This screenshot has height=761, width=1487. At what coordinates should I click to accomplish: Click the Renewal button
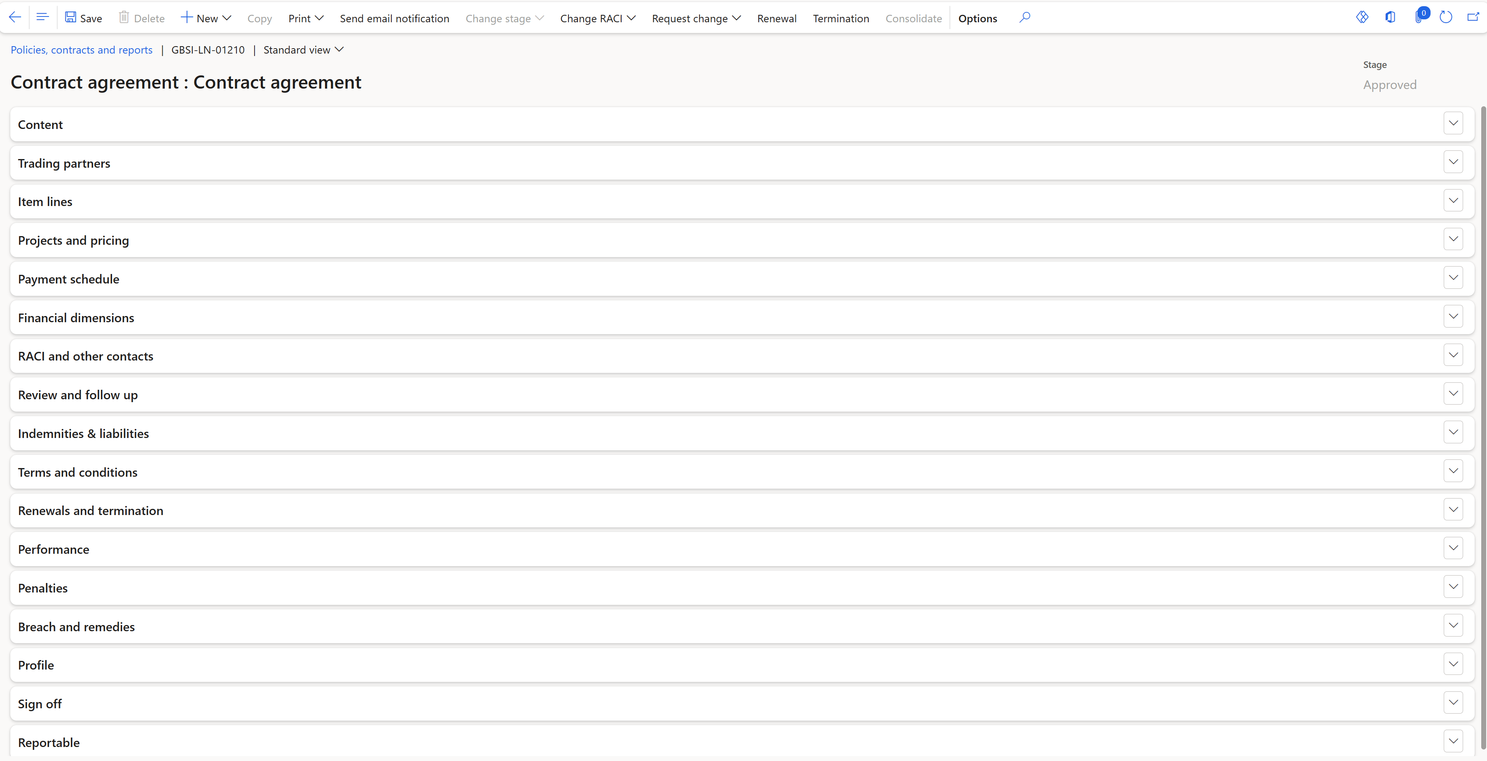click(776, 18)
